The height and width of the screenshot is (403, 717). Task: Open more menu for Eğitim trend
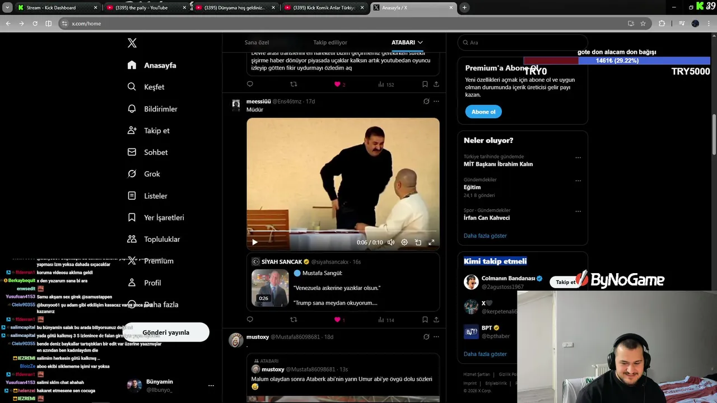point(578,181)
